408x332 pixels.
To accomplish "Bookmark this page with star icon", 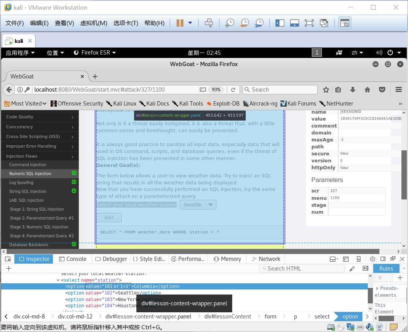I will [326, 90].
